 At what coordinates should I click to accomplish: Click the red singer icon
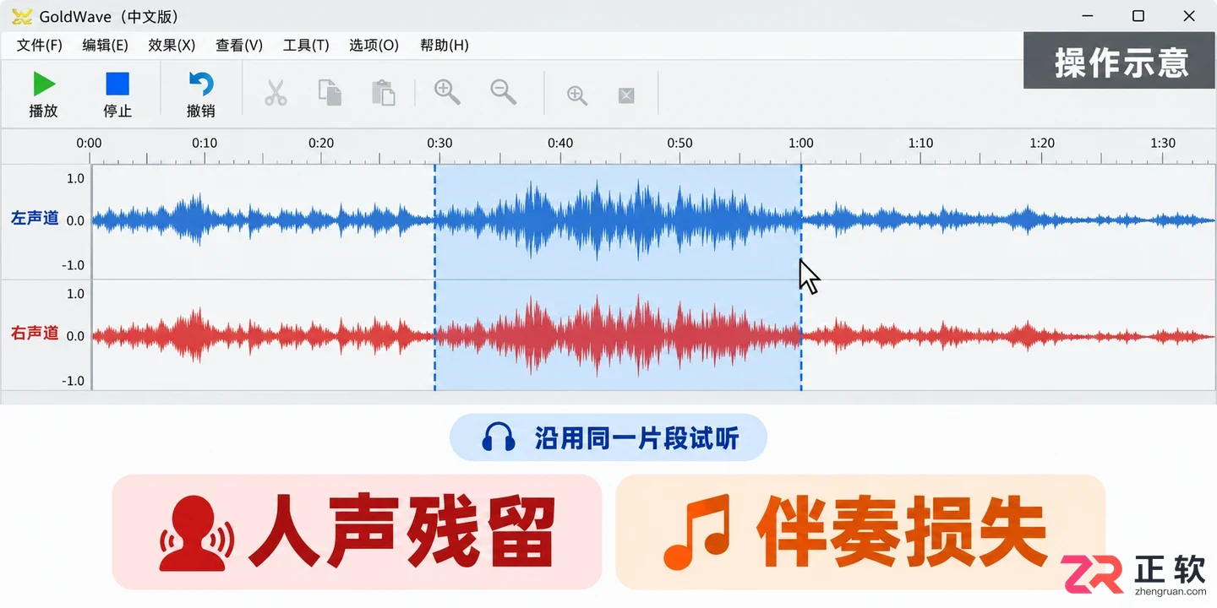pyautogui.click(x=197, y=534)
